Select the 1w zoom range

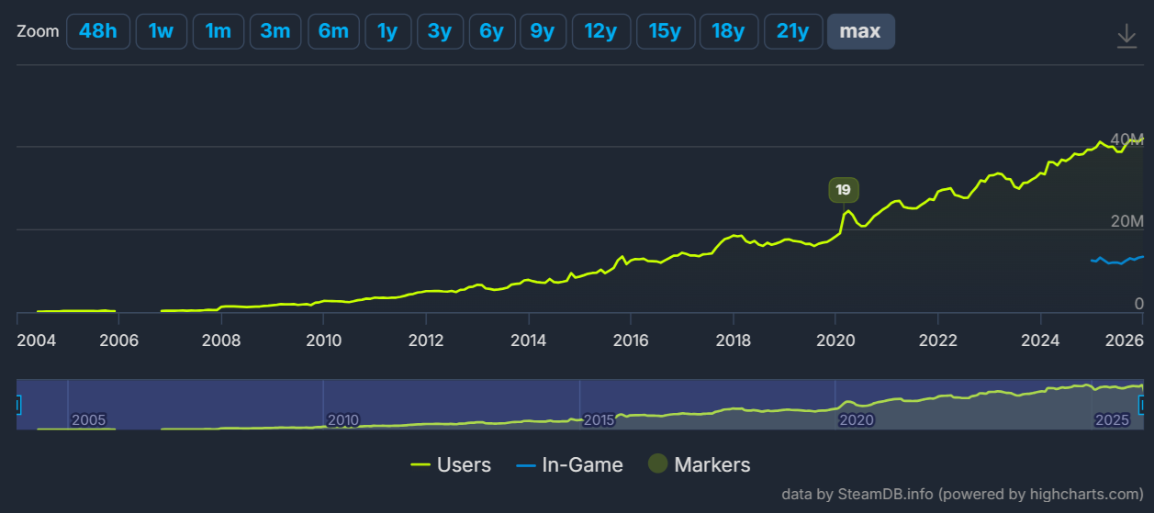tap(162, 31)
